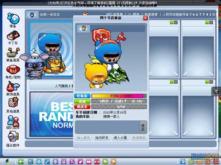Click the profile message text field next to 修正
Screen dimensions: 221x165
(x=107, y=127)
